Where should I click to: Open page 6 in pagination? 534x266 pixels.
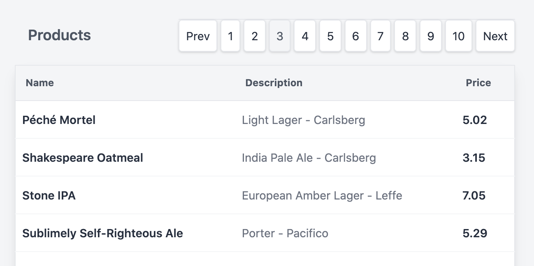[355, 36]
